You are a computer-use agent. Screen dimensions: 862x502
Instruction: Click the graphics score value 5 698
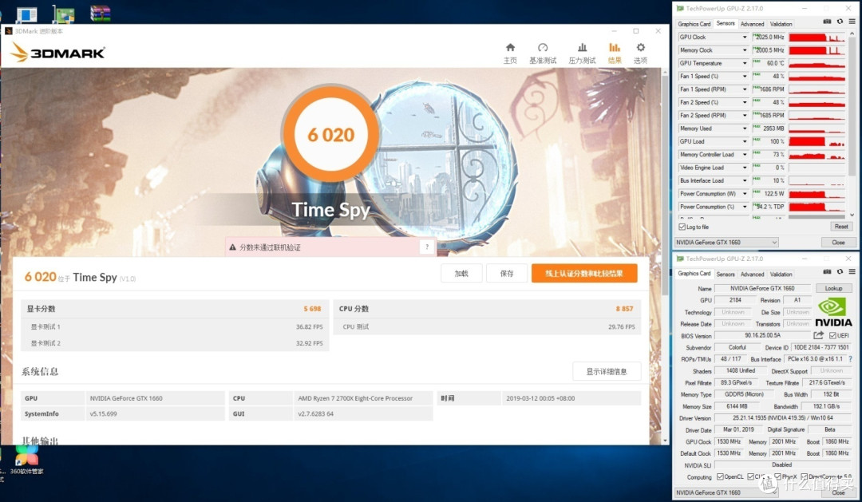(312, 308)
